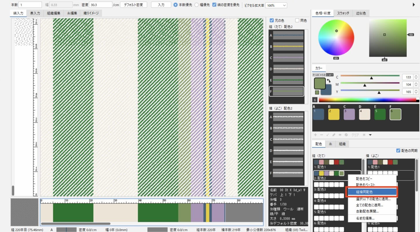
Task: Switch to the 織りイメージ tab
Action: pyautogui.click(x=91, y=13)
